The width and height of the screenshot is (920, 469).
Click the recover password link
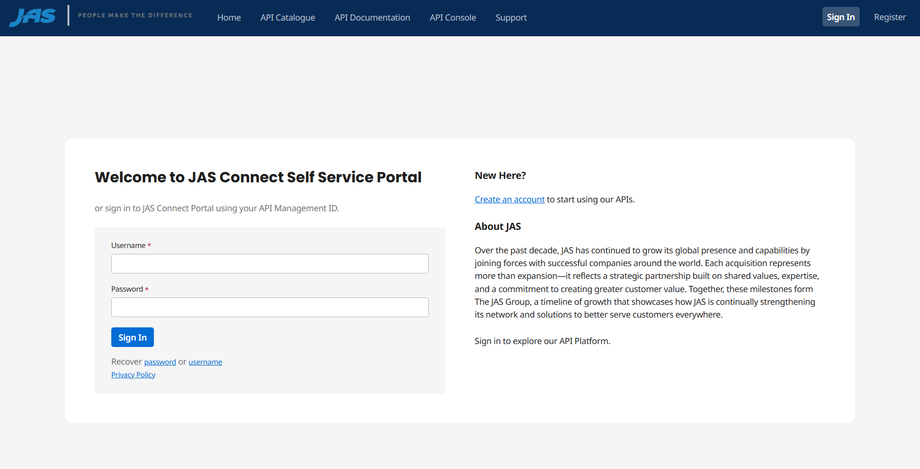coord(160,362)
